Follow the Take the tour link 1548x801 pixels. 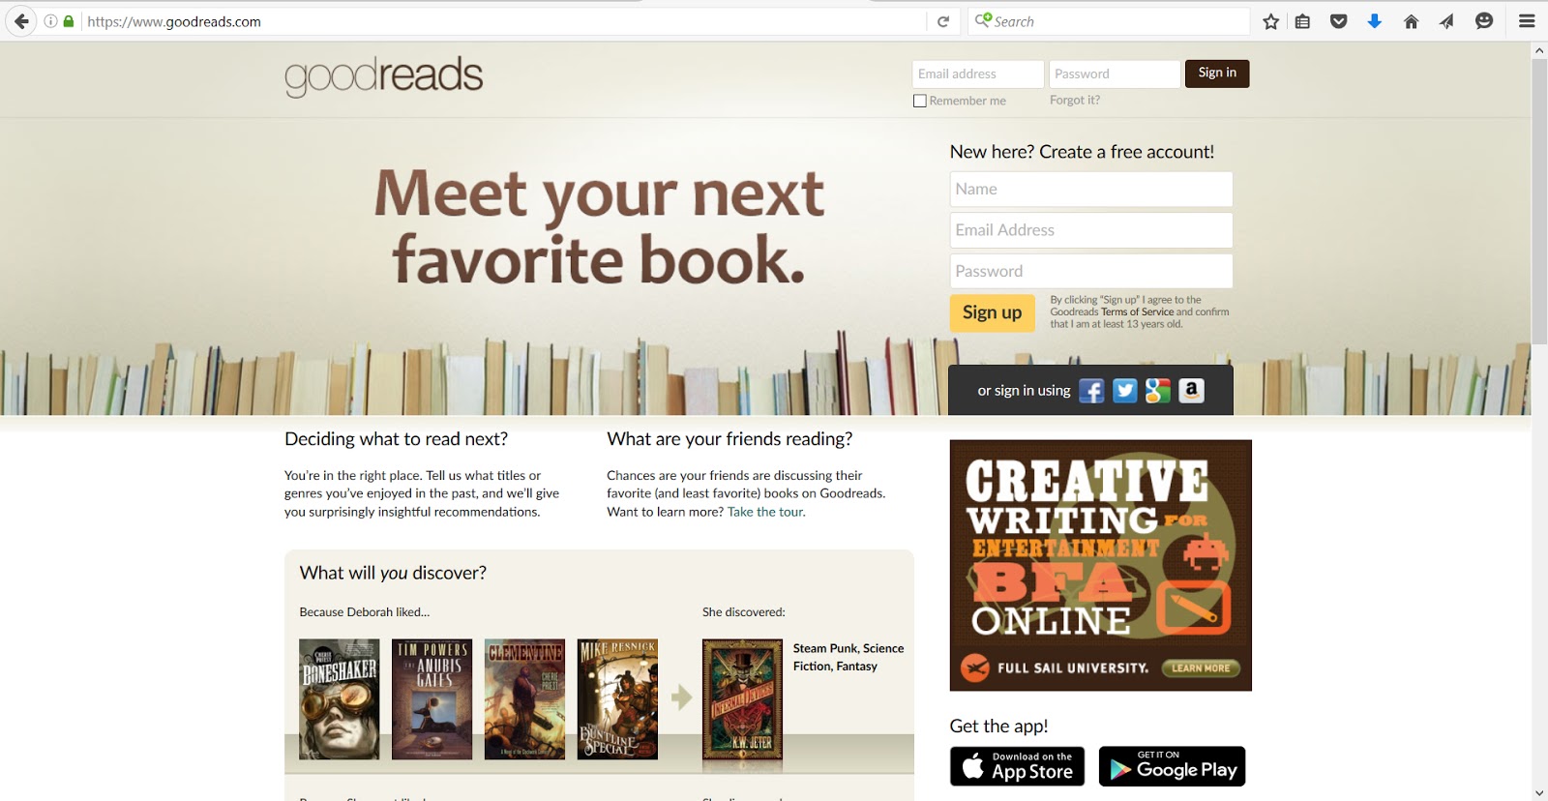coord(765,512)
